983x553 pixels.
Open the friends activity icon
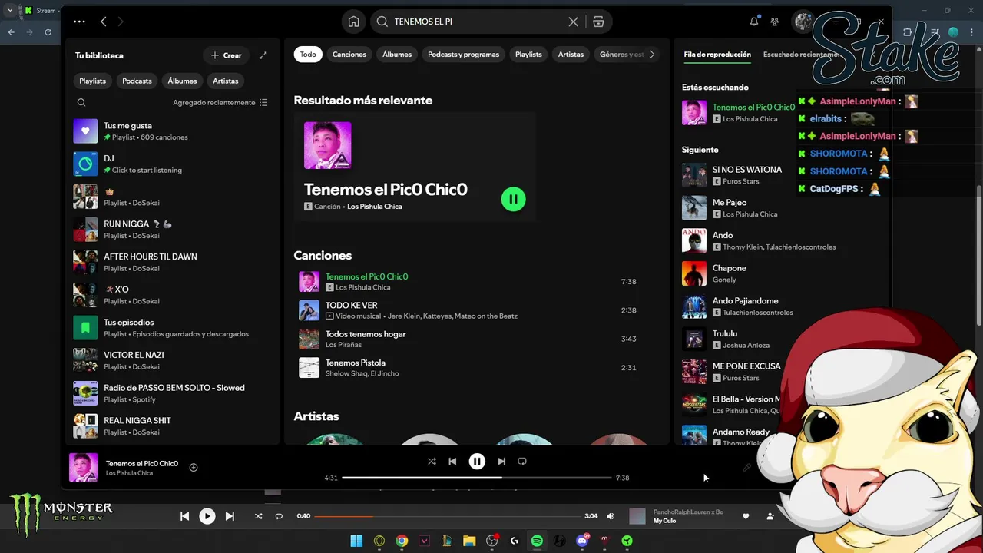[774, 22]
